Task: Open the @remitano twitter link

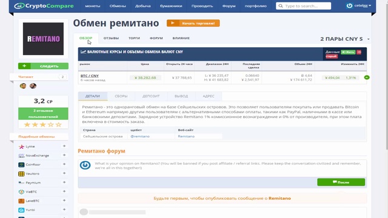Action: click(x=140, y=136)
